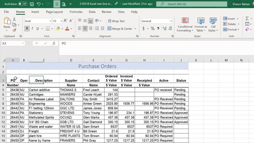
Task: Click the Center quick access icon
Action: point(57,4)
